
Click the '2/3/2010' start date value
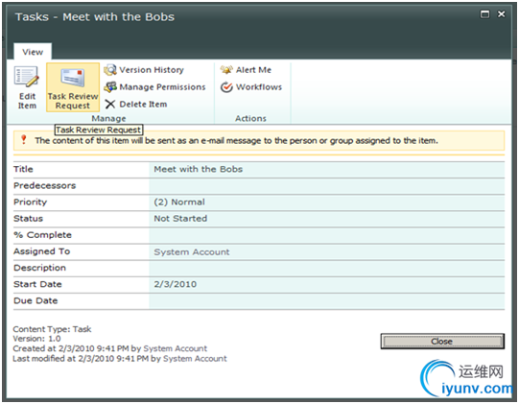(176, 284)
